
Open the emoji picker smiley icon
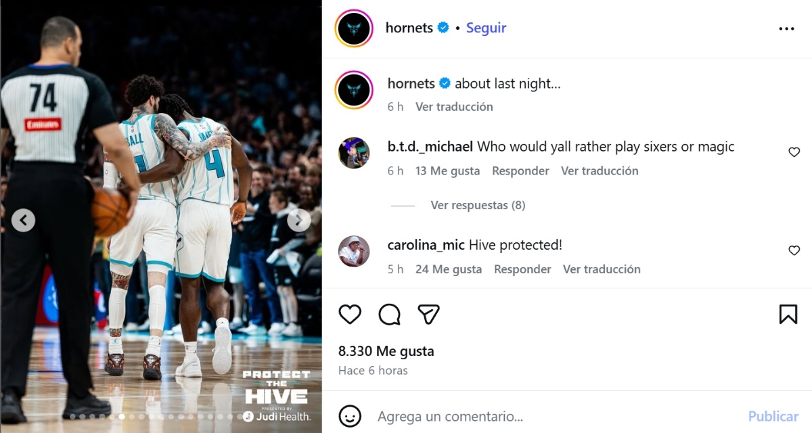click(349, 415)
